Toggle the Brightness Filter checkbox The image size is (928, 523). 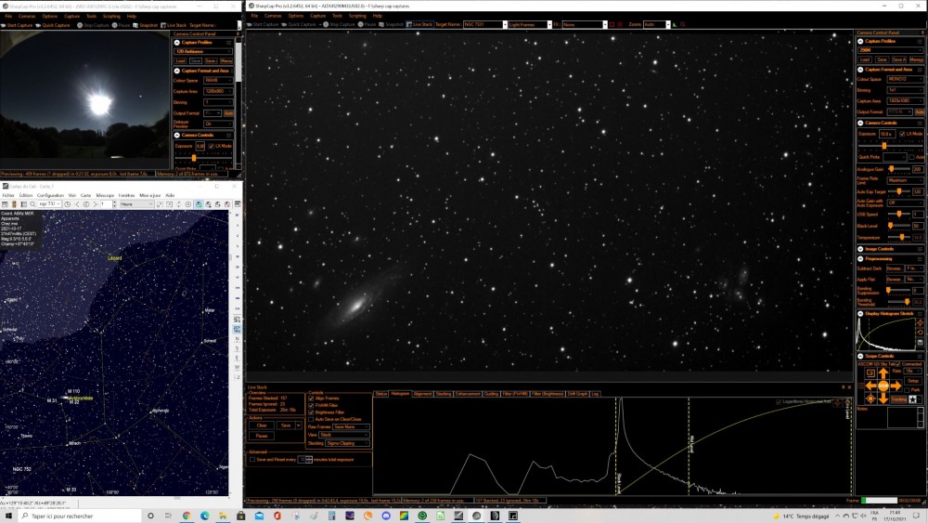(311, 412)
